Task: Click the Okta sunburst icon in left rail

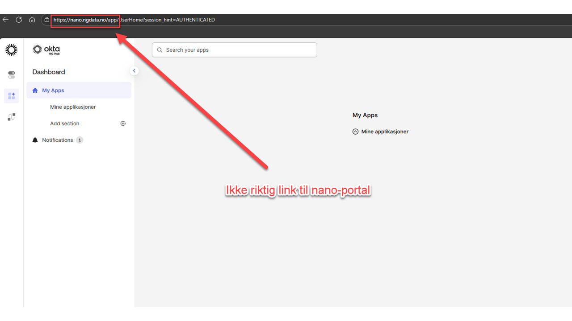Action: click(12, 50)
